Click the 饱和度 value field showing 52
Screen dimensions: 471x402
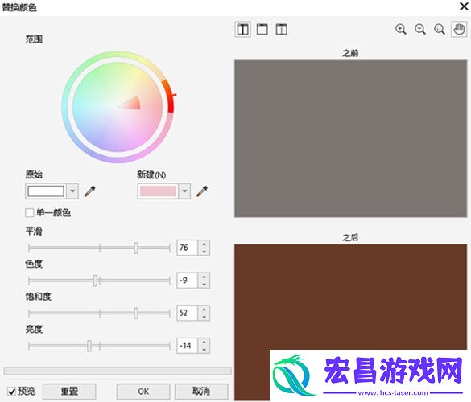[187, 314]
